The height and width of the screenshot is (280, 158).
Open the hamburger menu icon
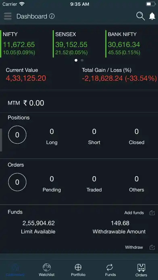click(x=8, y=16)
